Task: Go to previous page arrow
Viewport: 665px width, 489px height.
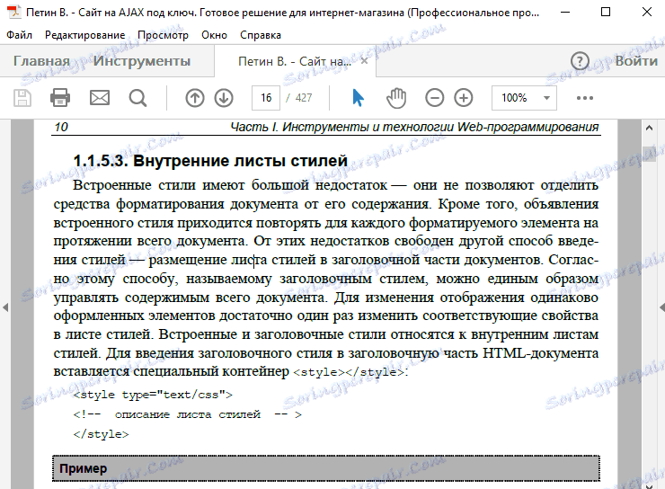Action: [x=195, y=98]
